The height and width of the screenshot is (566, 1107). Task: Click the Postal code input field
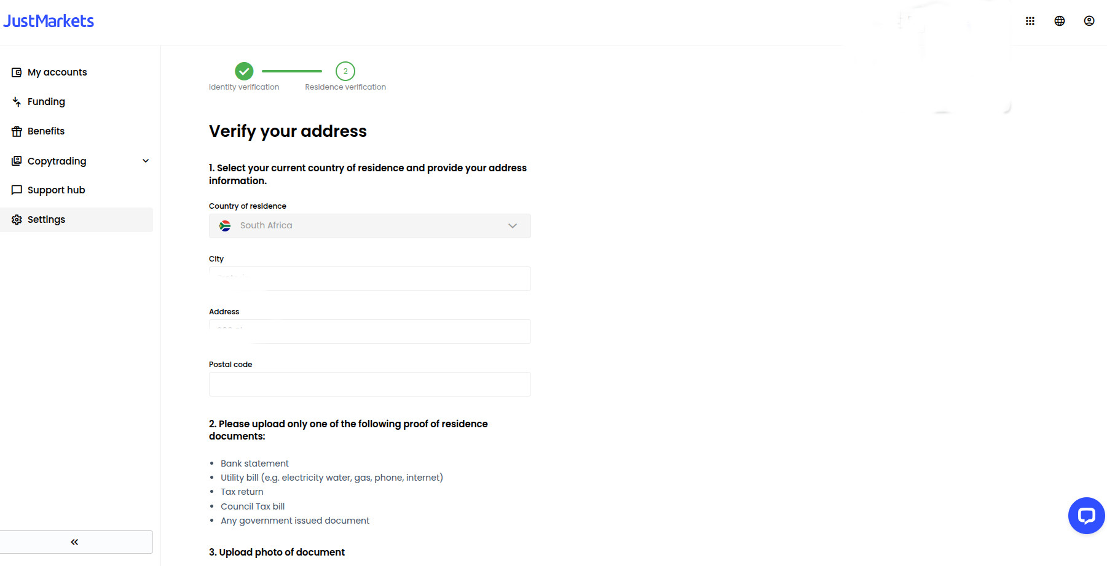pyautogui.click(x=369, y=384)
